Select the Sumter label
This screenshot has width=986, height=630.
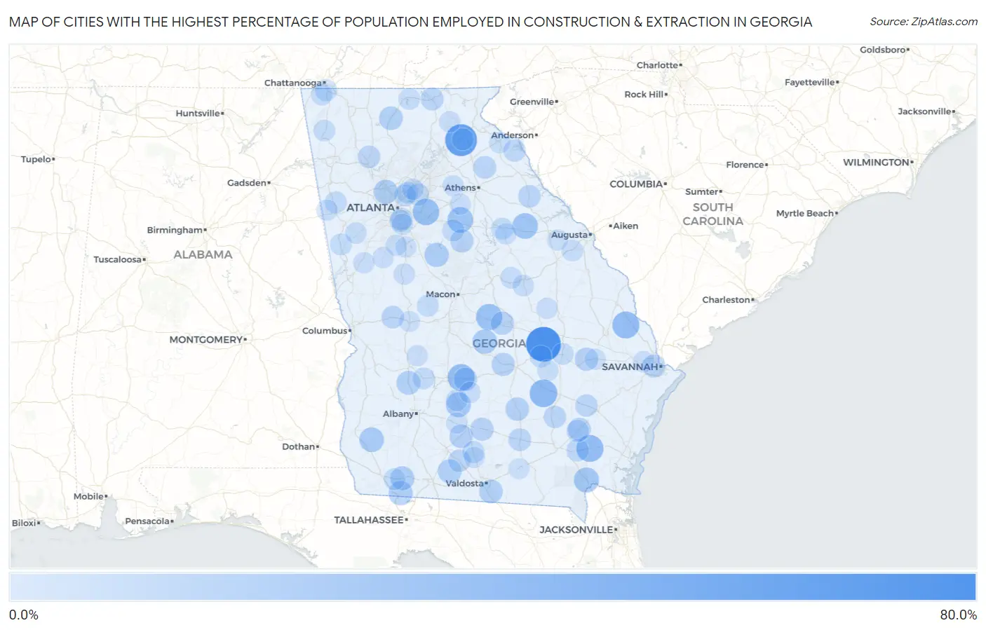(702, 191)
